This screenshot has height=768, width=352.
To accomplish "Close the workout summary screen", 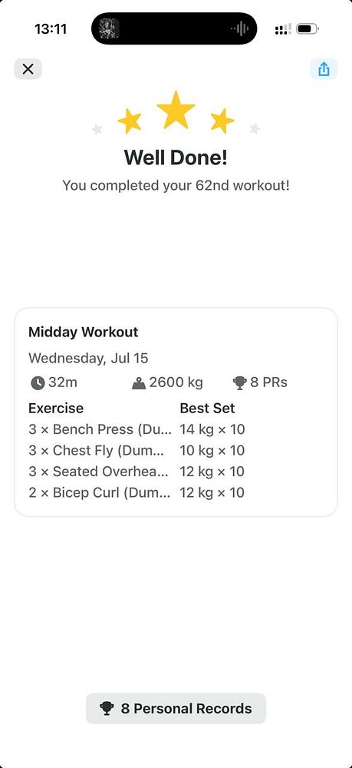I will [x=28, y=69].
